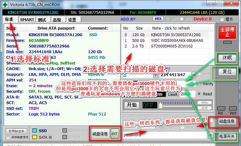Image resolution: width=241 pixels, height=146 pixels.
Task: Click the cyan SSD legend swatch
Action: coord(35,131)
